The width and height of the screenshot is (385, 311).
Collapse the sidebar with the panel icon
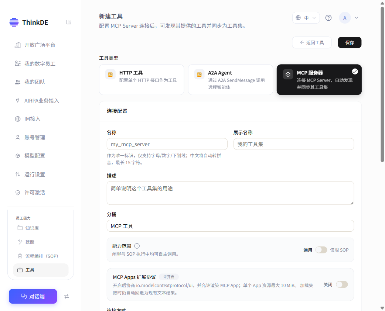(x=69, y=22)
